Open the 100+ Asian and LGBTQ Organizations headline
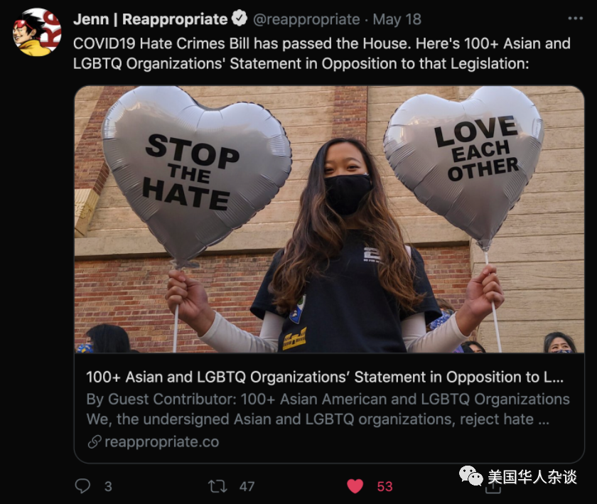The height and width of the screenshot is (504, 597). (x=325, y=377)
